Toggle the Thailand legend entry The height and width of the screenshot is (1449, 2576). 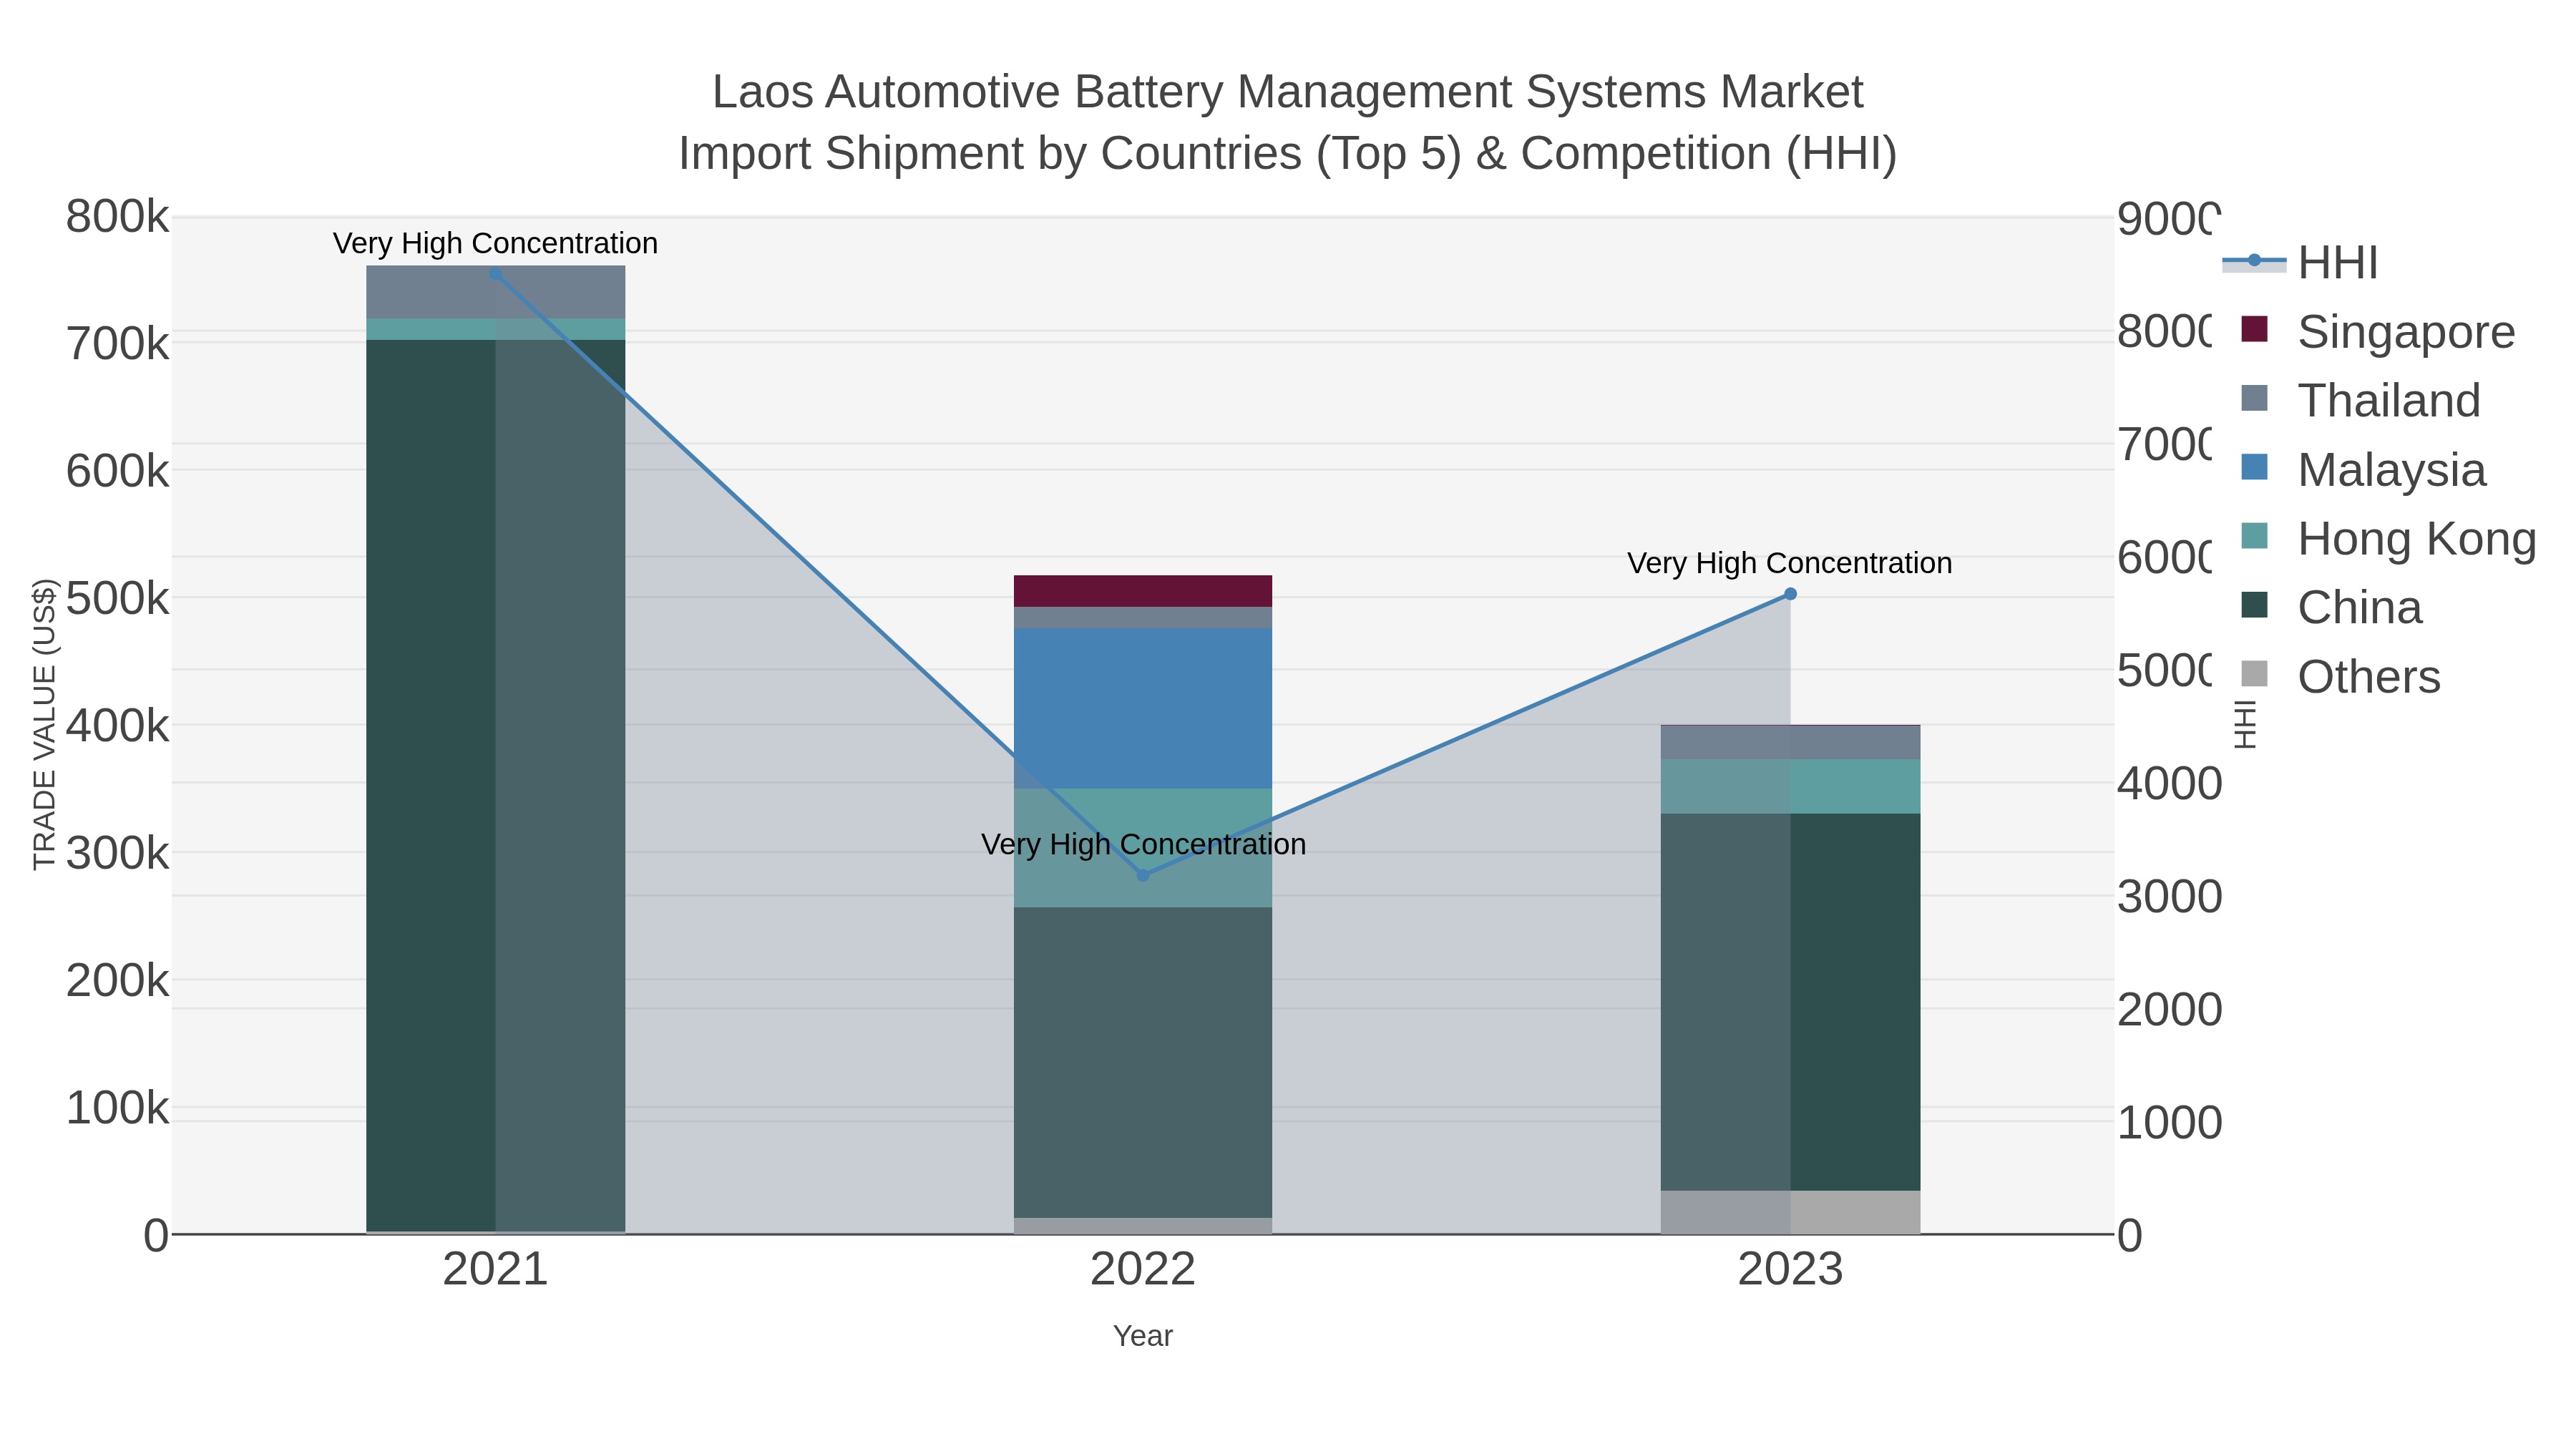point(2361,401)
